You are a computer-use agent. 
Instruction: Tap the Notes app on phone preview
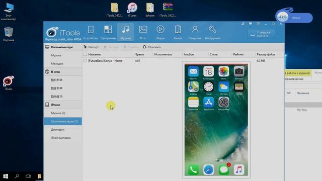(193, 102)
